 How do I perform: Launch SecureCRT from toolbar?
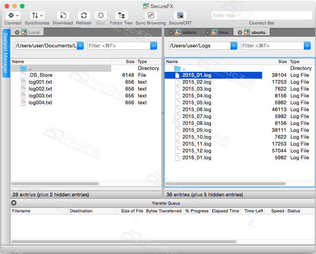tap(180, 16)
